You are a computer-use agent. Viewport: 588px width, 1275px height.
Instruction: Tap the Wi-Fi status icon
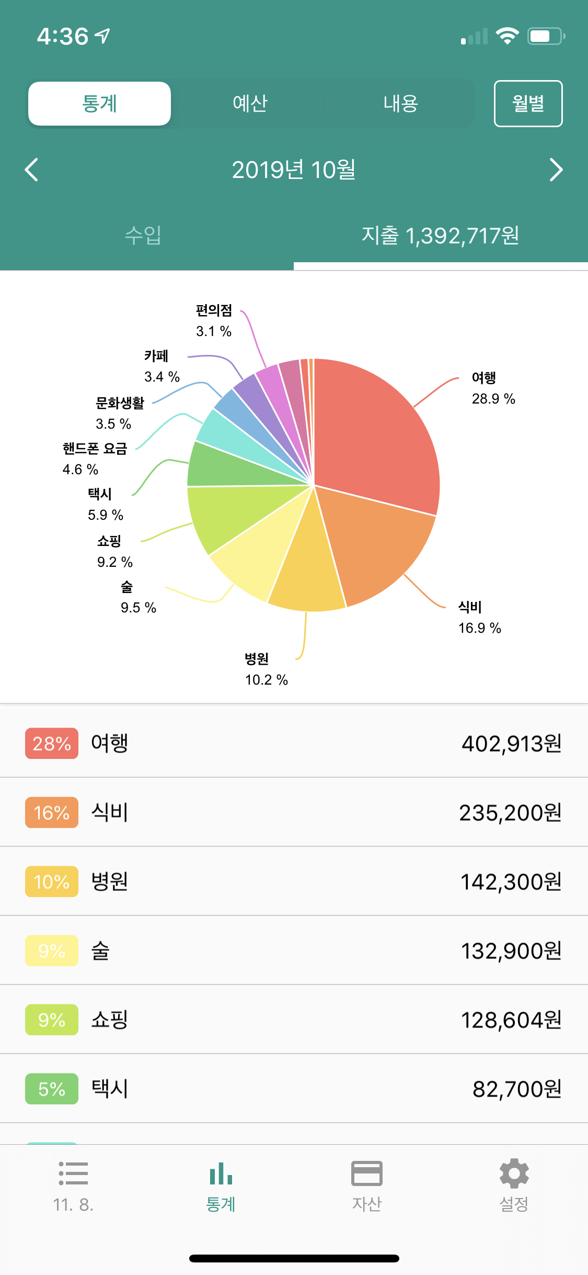tap(506, 36)
